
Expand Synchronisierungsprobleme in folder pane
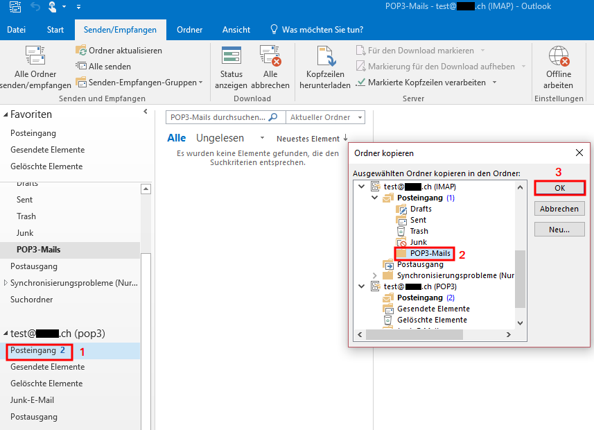point(6,283)
